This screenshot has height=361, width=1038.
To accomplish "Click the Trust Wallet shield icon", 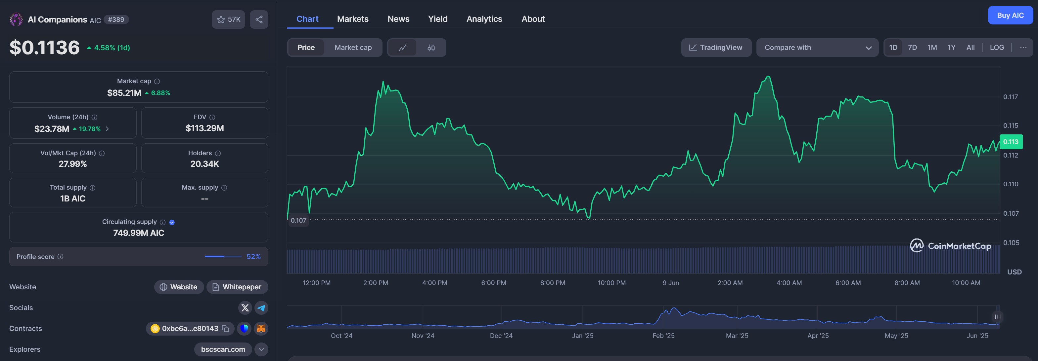I will [244, 329].
